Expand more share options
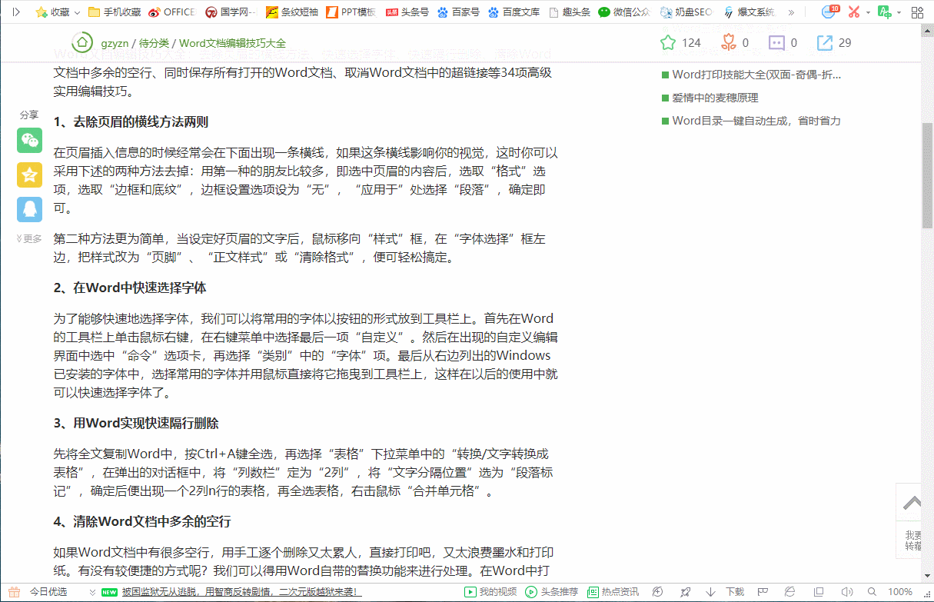The height and width of the screenshot is (602, 934). coord(29,238)
